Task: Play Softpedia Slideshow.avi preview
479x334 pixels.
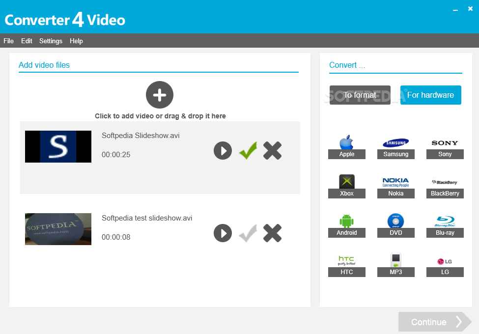Action: point(223,150)
